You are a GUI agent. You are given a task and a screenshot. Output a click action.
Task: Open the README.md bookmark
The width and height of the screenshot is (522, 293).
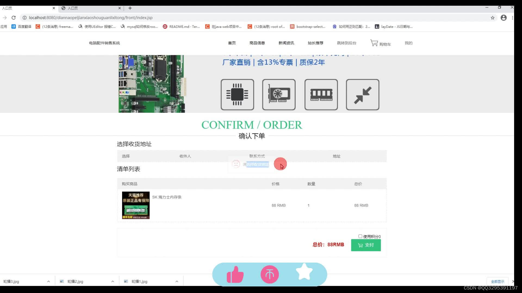point(181,27)
